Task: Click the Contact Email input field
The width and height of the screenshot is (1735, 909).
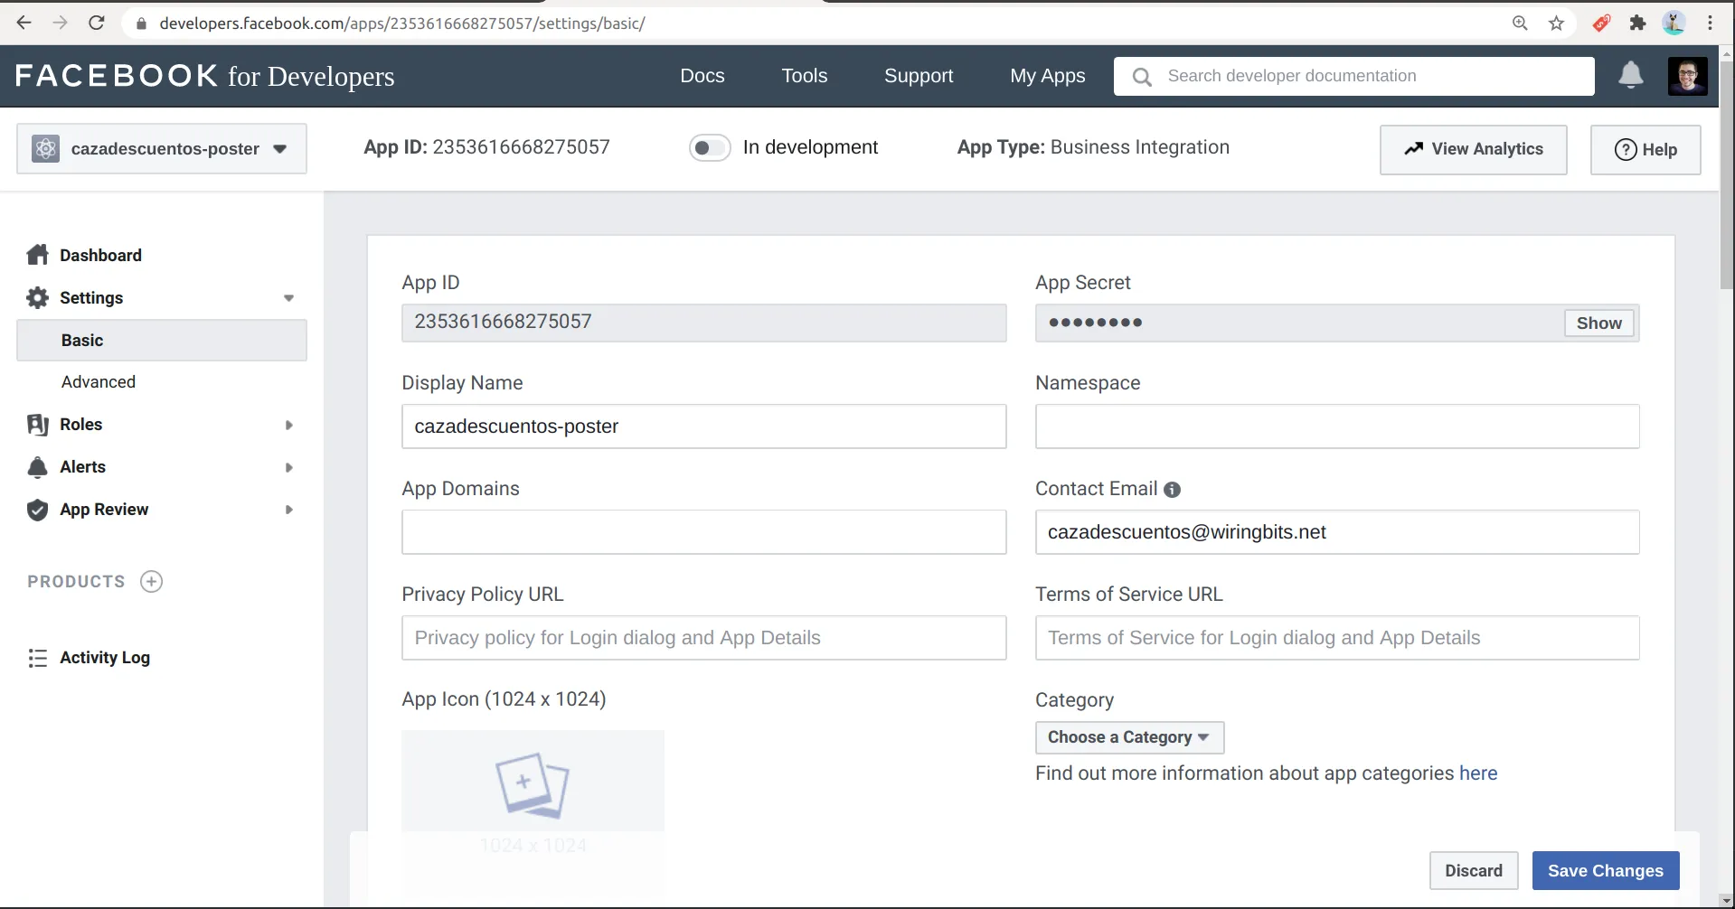Action: click(x=1337, y=532)
